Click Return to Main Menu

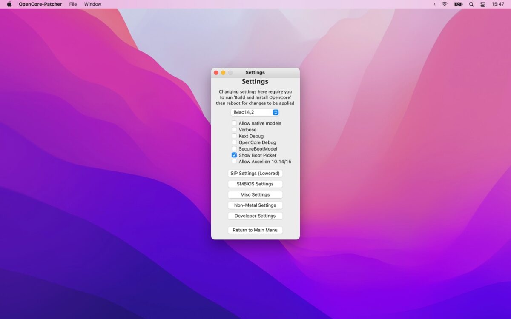pyautogui.click(x=255, y=230)
